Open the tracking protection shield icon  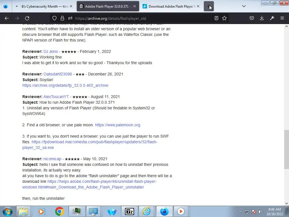tap(54, 18)
